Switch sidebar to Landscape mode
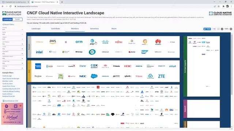This screenshot has height=131, width=234. click(x=8, y=19)
